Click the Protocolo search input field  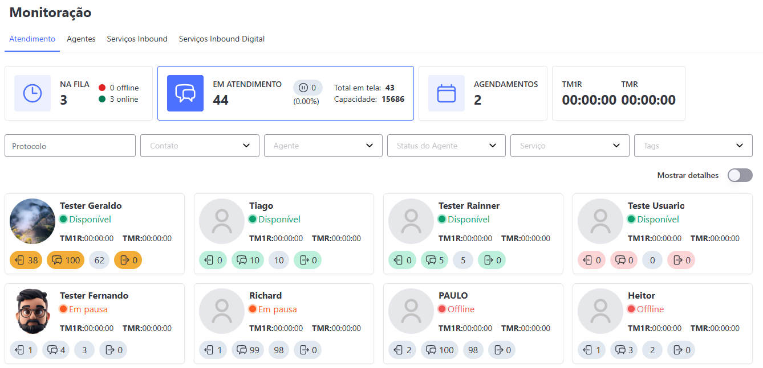pyautogui.click(x=70, y=145)
